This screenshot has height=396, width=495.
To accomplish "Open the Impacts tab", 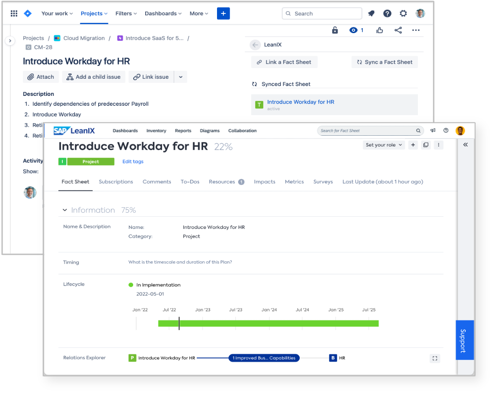I will coord(265,182).
